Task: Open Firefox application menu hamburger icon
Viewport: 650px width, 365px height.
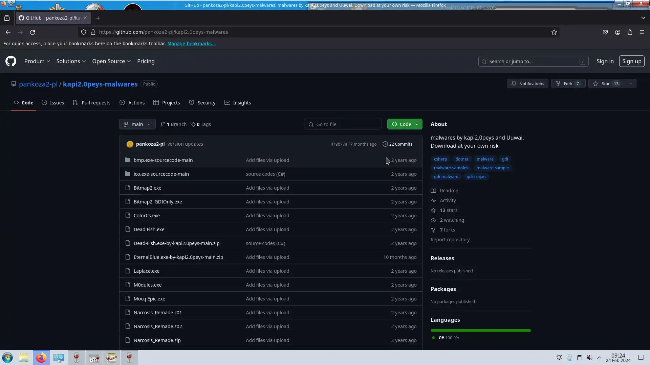Action: [x=642, y=32]
